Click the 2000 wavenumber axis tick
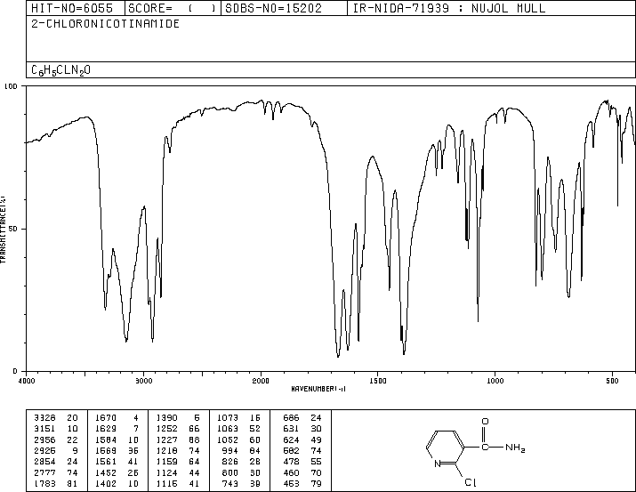This screenshot has width=636, height=492. click(x=260, y=380)
